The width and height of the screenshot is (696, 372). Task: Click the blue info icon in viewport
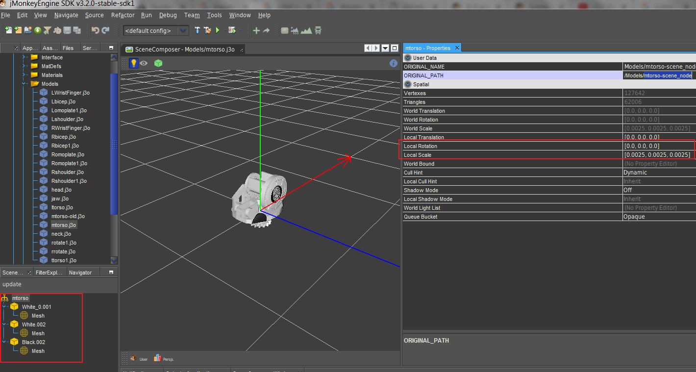click(393, 63)
